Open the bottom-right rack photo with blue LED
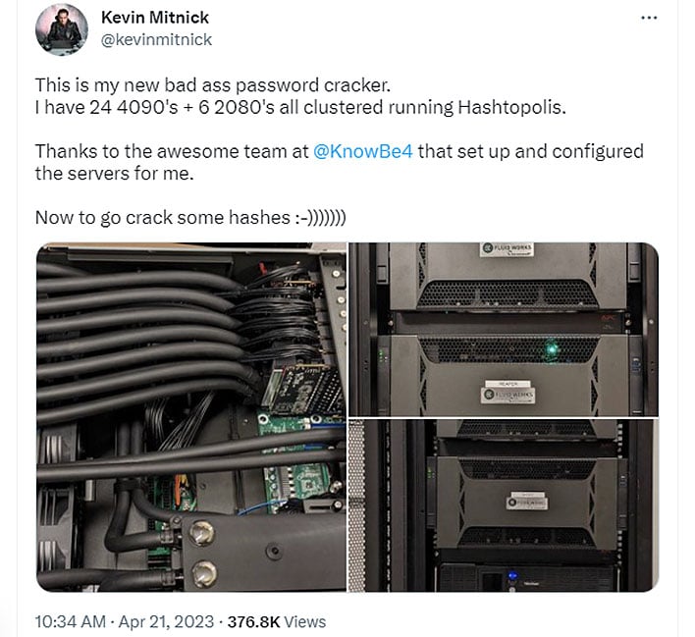 coord(504,505)
